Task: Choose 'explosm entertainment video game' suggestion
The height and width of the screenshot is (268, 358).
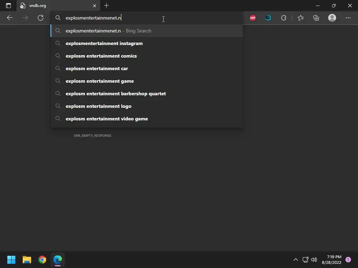Action: tap(146, 119)
